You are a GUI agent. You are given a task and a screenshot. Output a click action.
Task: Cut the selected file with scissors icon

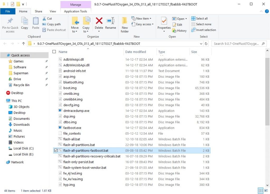click(47, 18)
